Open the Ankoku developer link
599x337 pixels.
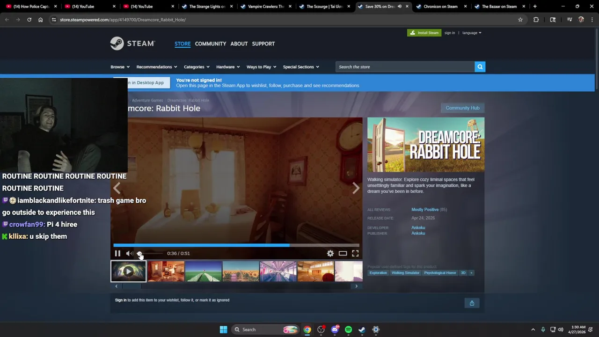[x=418, y=227]
